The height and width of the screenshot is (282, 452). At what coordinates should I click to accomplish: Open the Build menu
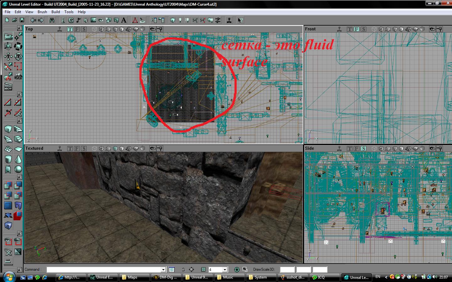click(x=56, y=12)
